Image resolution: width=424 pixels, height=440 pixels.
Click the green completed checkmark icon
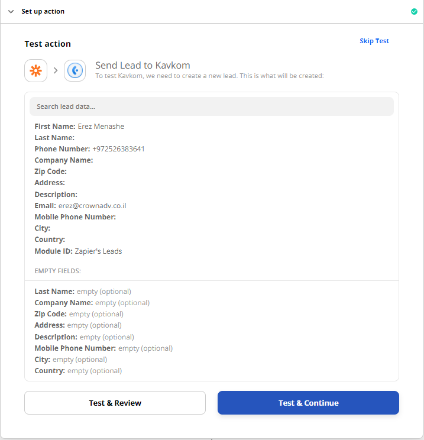(x=414, y=11)
